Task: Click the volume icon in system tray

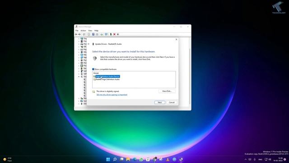Action: pyautogui.click(x=270, y=159)
